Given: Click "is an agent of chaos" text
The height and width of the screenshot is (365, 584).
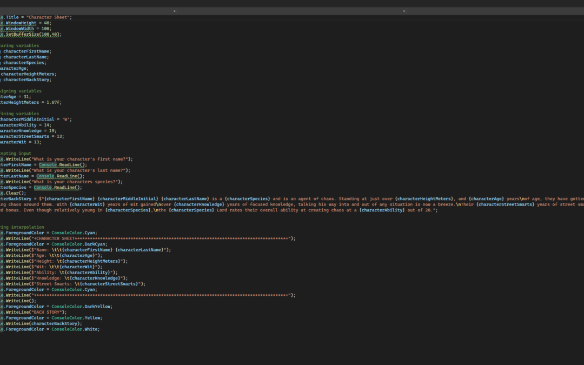Looking at the screenshot, I should tap(308, 198).
